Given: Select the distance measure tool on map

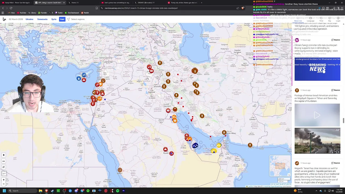Looking at the screenshot, I should coord(4,161).
